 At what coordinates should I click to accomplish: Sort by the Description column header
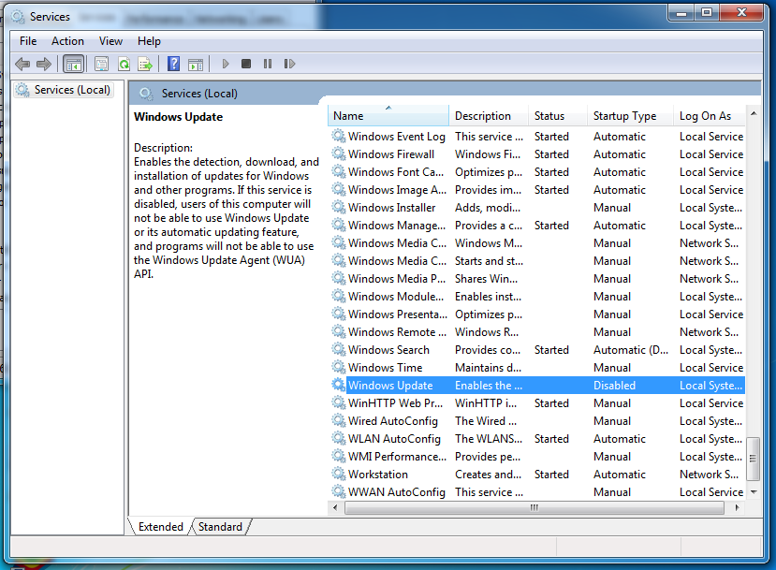click(489, 116)
